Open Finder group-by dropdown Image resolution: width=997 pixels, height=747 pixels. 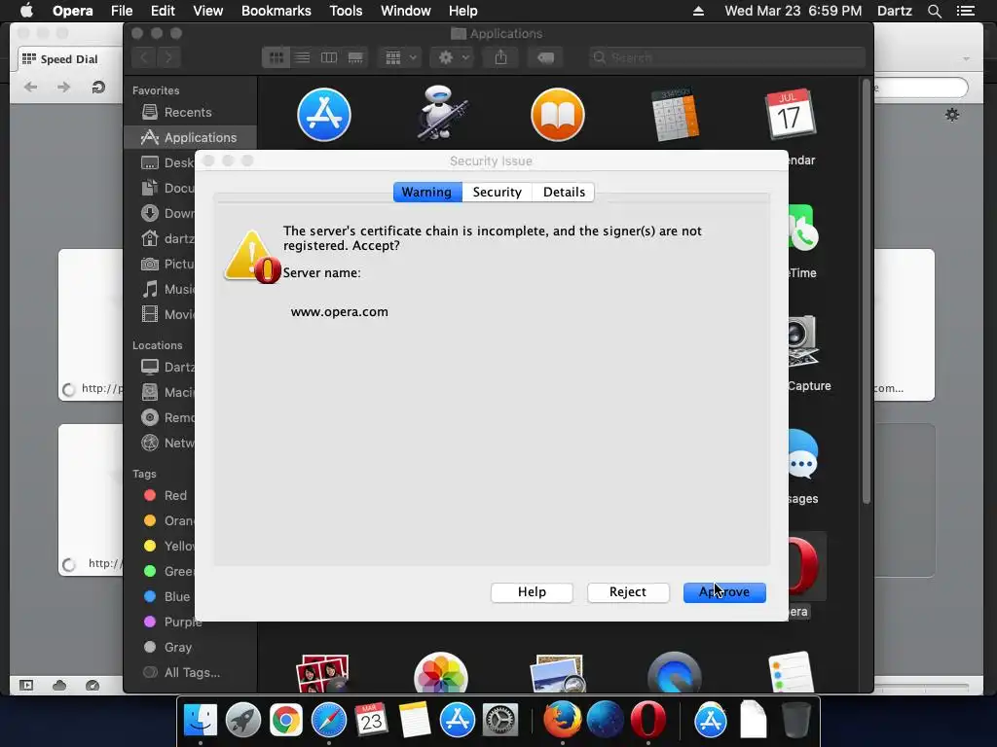click(400, 57)
